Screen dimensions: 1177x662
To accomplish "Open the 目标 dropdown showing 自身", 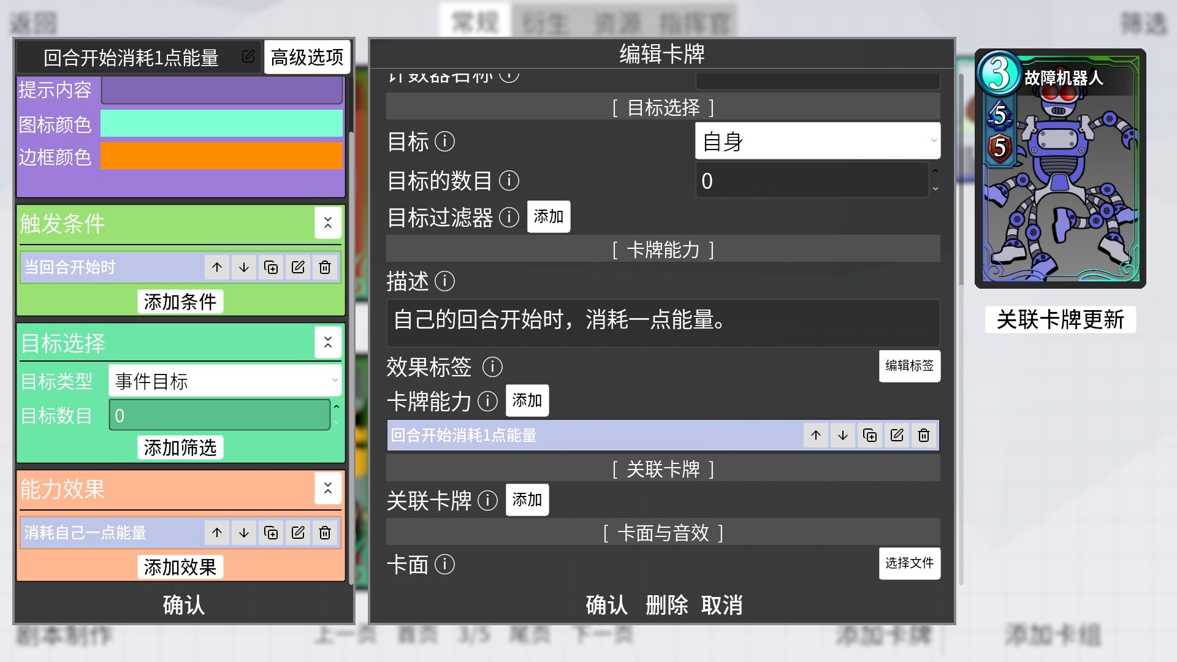I will (x=817, y=142).
